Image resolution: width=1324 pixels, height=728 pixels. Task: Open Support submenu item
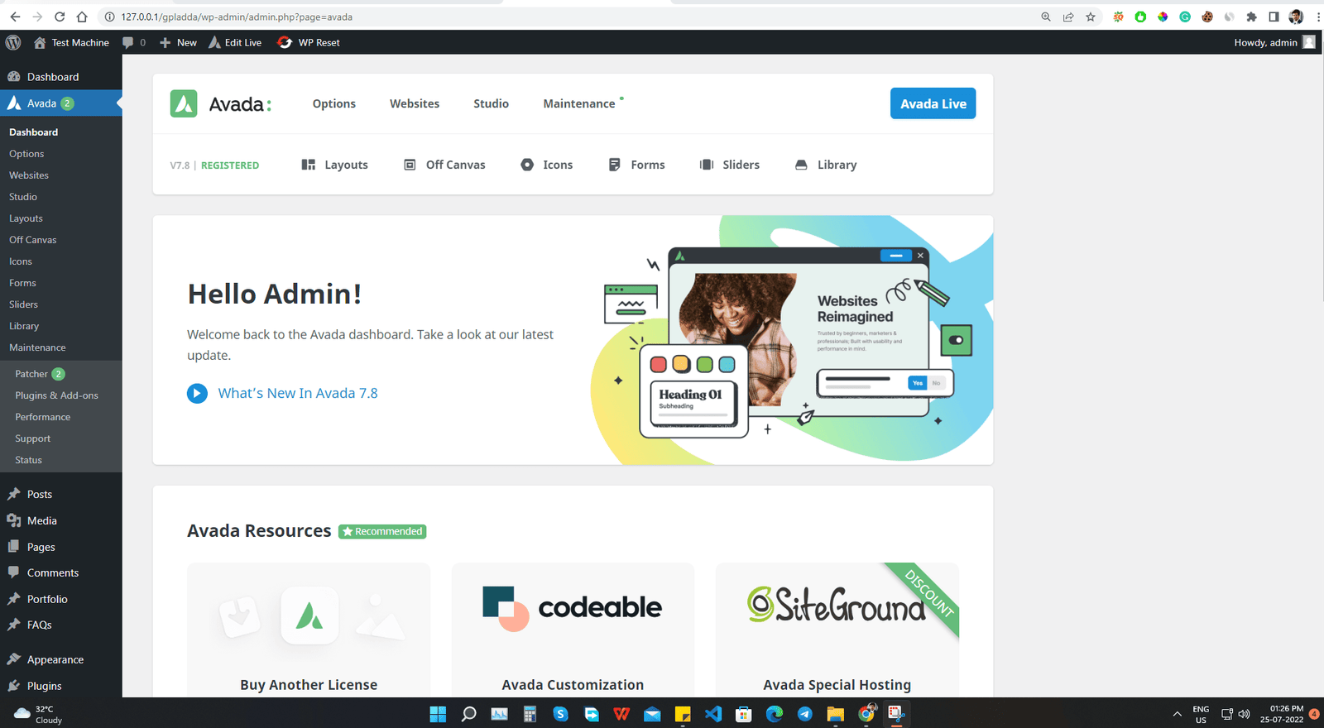pyautogui.click(x=32, y=438)
